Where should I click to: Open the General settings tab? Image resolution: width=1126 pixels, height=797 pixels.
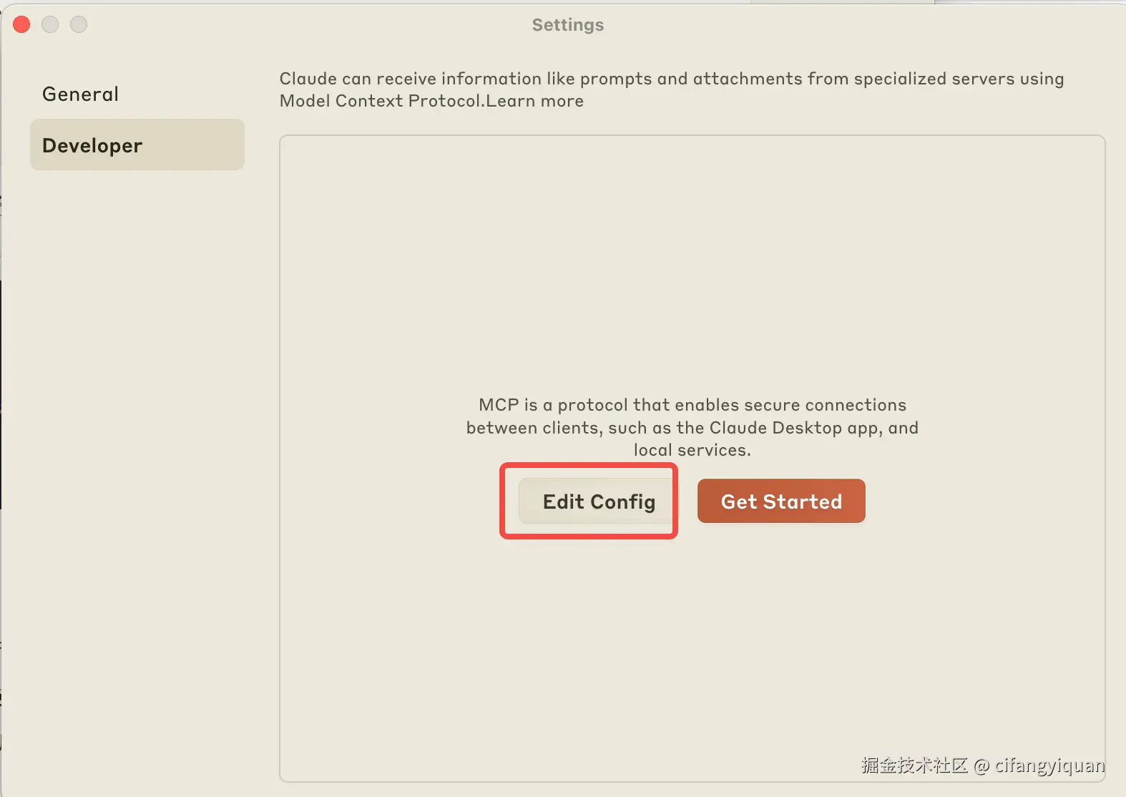point(81,94)
